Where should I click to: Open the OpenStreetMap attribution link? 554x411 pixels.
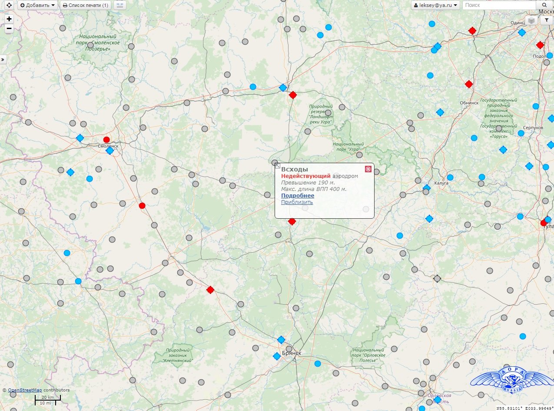(25, 390)
